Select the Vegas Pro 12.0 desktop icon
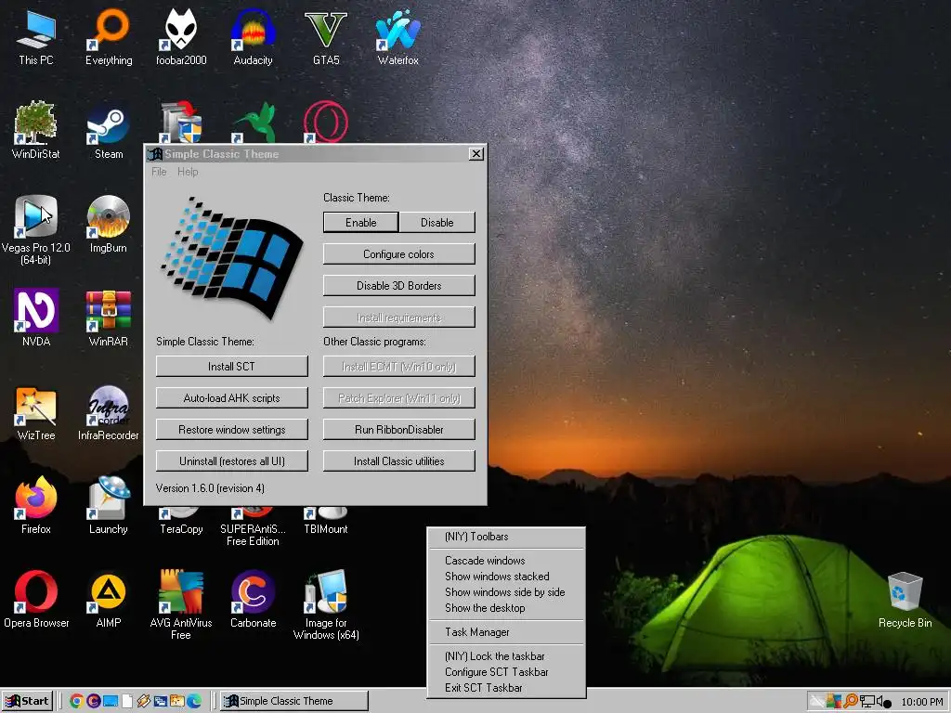 pos(36,230)
